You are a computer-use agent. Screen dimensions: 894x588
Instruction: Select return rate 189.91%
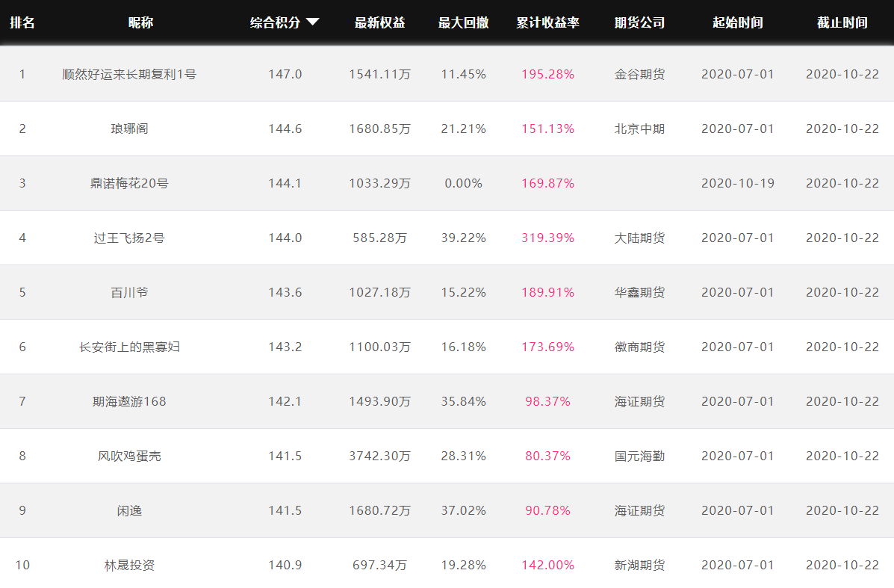(548, 293)
